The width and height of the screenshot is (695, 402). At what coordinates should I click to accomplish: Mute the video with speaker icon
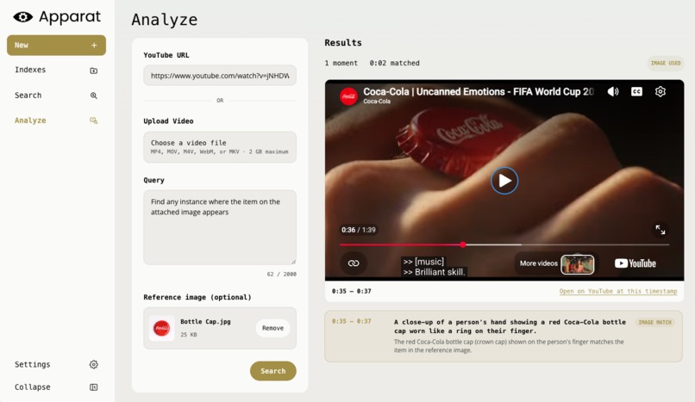pyautogui.click(x=613, y=91)
